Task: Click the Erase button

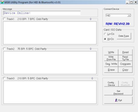Action: pyautogui.click(x=111, y=70)
